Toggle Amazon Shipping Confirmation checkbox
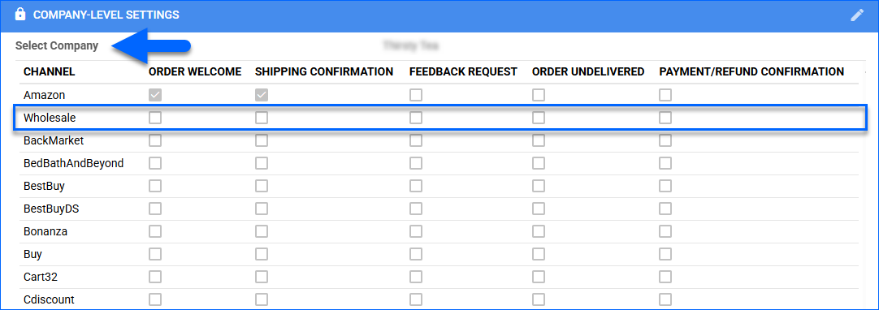 pyautogui.click(x=262, y=95)
